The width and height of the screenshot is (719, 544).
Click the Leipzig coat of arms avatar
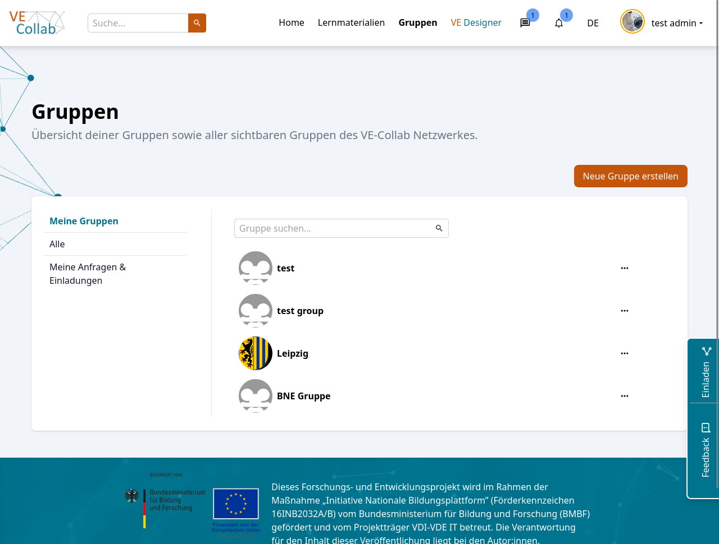coord(256,353)
